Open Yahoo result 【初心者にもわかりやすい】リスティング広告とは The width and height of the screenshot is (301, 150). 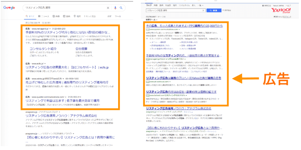click(x=184, y=128)
